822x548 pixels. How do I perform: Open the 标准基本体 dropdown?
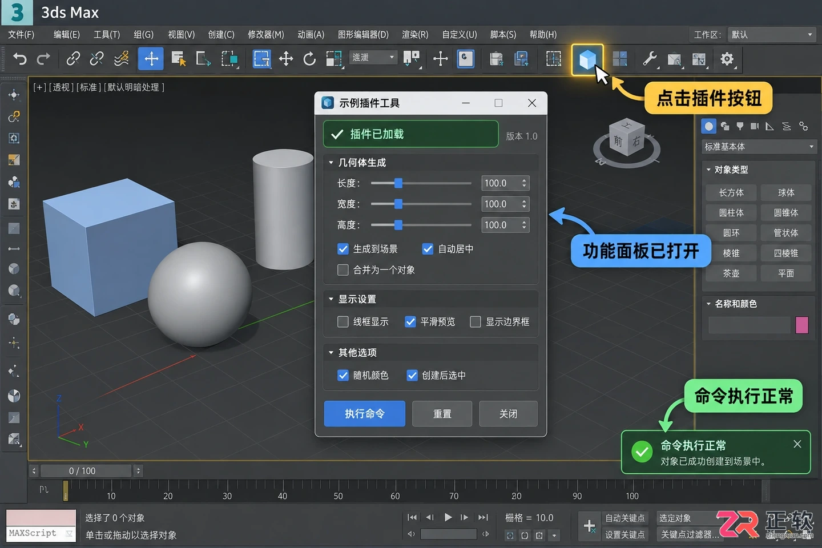758,147
